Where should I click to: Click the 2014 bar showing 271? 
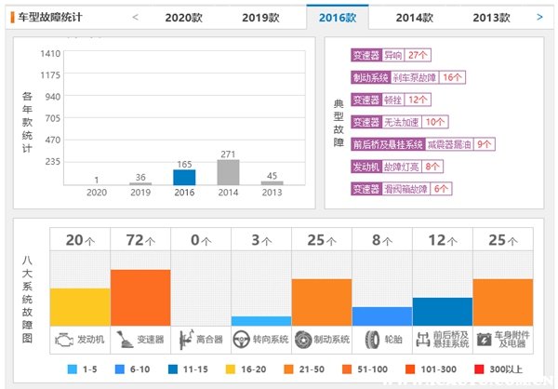click(228, 172)
